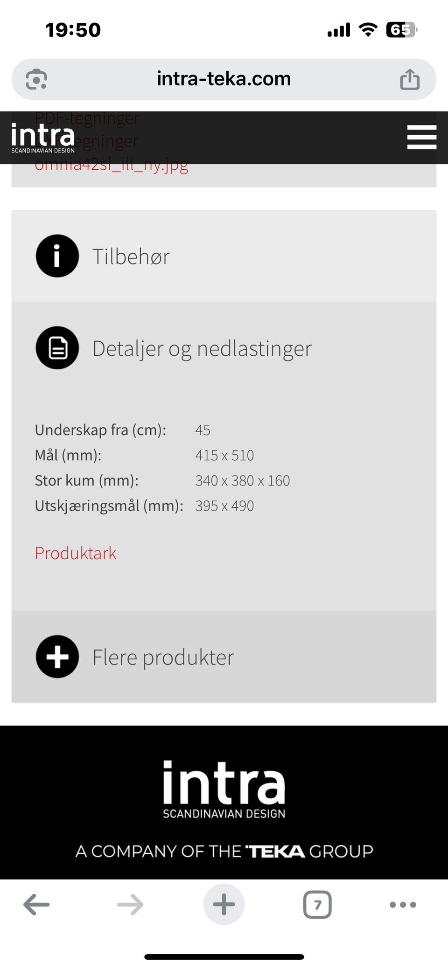Open a new tab with plus button
Screen dimensions: 448x969
click(x=224, y=905)
